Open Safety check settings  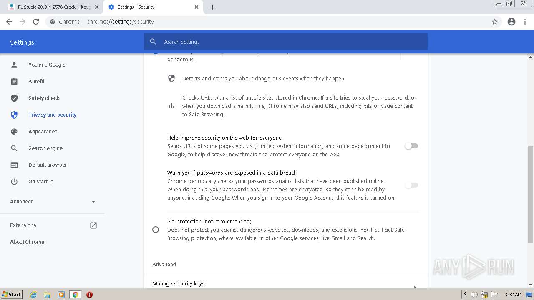pyautogui.click(x=44, y=98)
